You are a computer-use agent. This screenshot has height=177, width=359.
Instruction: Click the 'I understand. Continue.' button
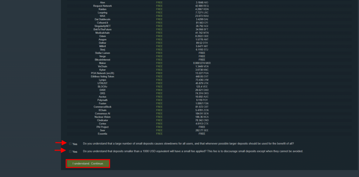pyautogui.click(x=88, y=164)
